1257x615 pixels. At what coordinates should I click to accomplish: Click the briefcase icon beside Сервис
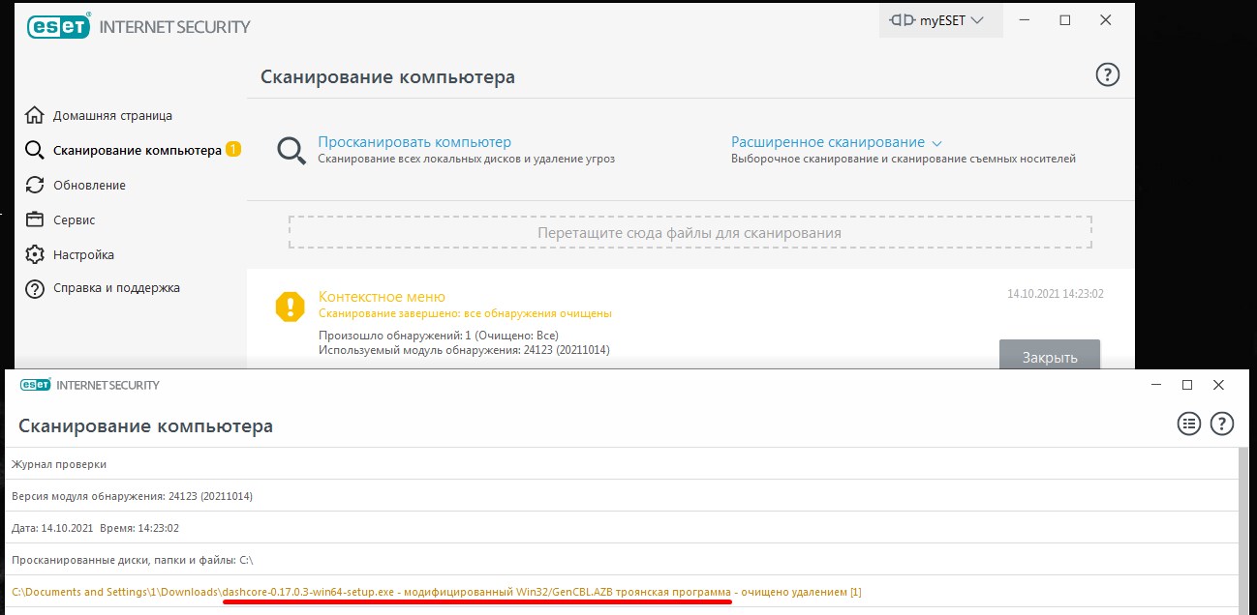pos(35,220)
